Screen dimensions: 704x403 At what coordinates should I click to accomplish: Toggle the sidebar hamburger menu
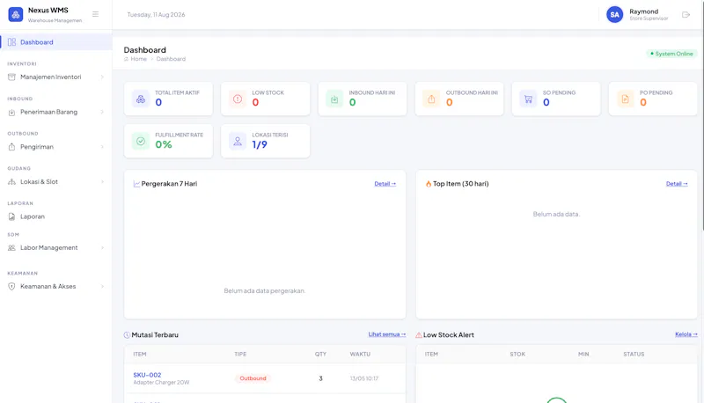[x=95, y=14]
